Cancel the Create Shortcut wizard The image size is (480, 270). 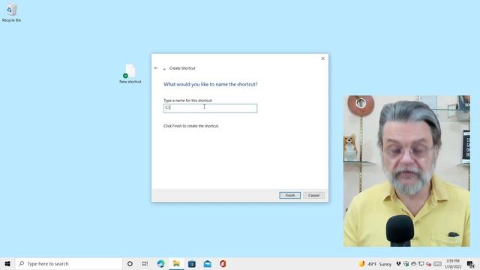point(313,195)
